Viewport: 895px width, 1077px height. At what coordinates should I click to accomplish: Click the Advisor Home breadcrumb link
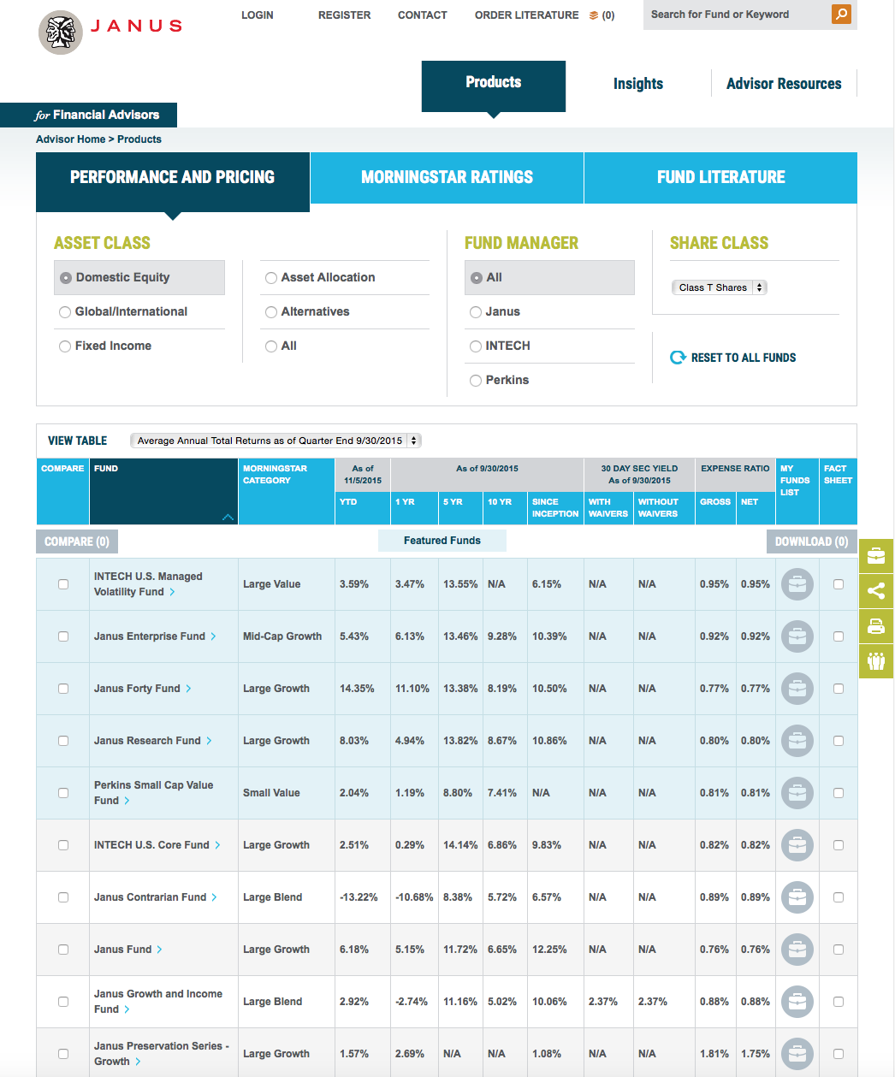(x=70, y=139)
